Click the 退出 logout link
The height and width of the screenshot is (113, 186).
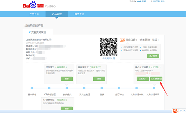tap(162, 1)
